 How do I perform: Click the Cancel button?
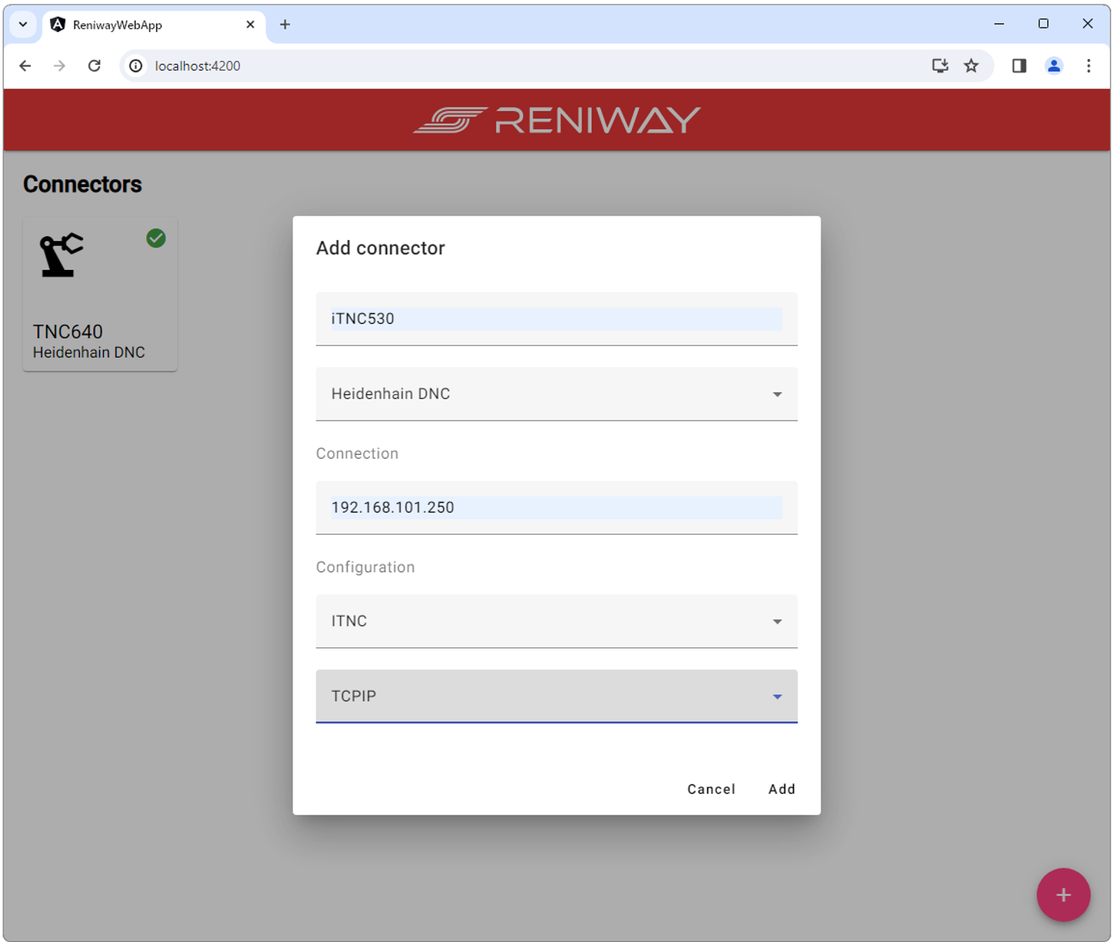pos(711,789)
